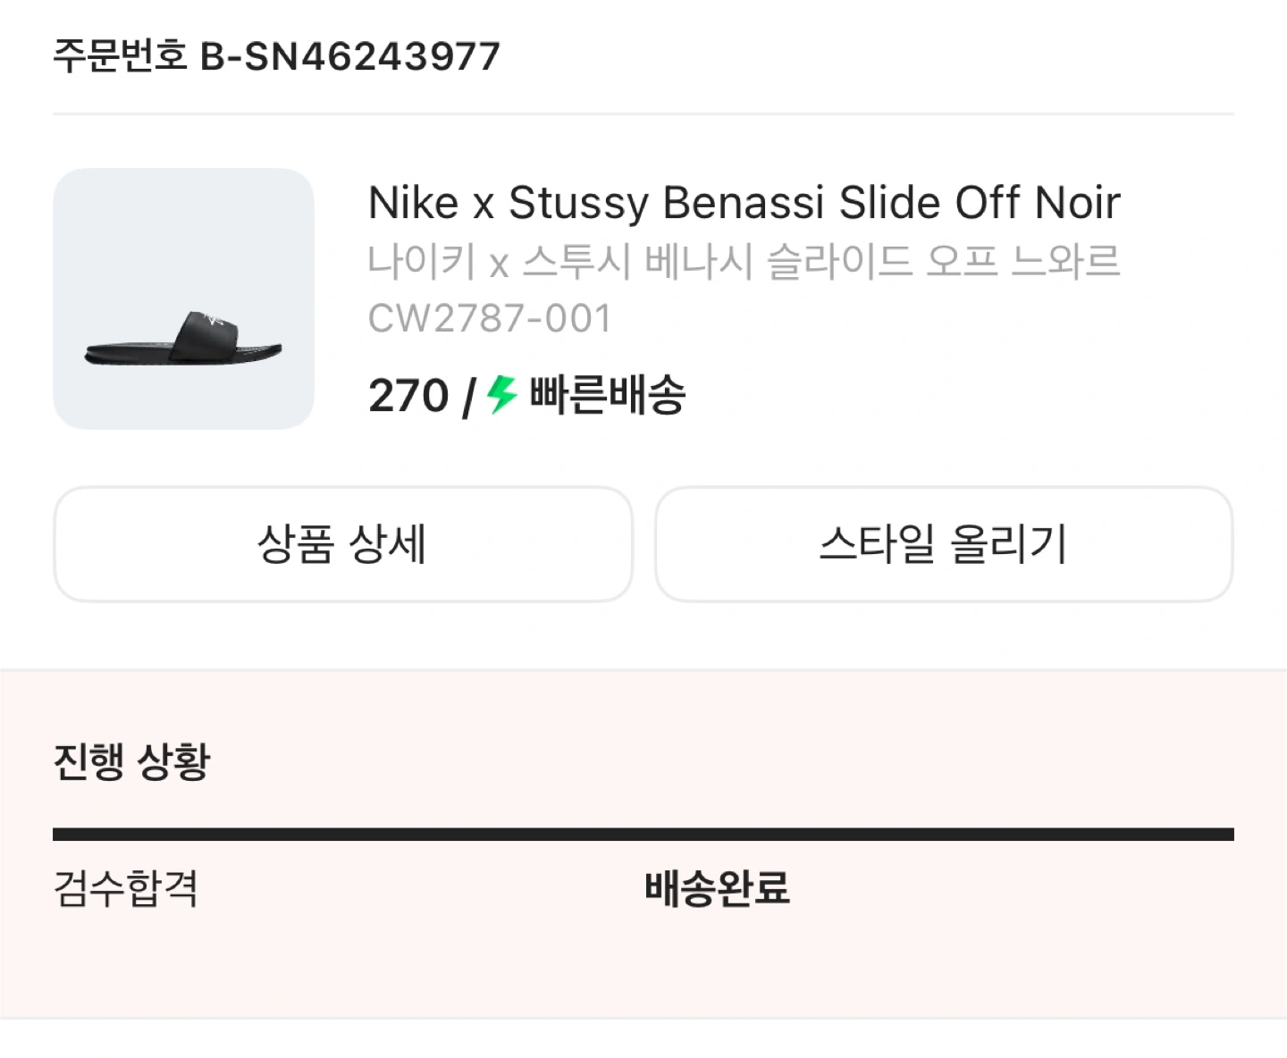The height and width of the screenshot is (1058, 1287).
Task: Select the 검수합격 progress step
Action: (126, 888)
